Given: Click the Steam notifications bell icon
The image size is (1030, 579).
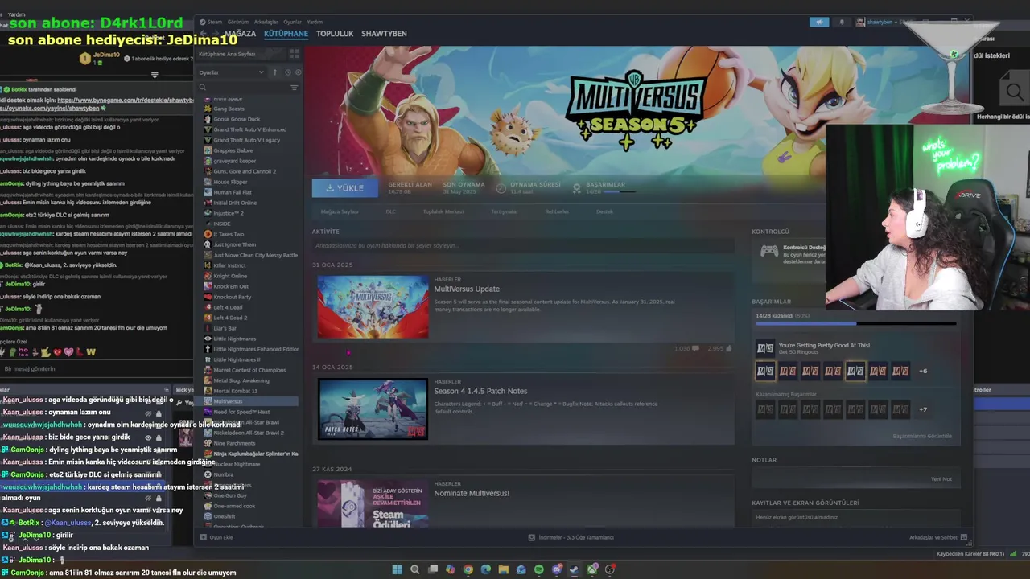Looking at the screenshot, I should click(842, 22).
